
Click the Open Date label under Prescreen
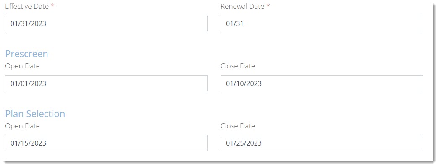(22, 66)
